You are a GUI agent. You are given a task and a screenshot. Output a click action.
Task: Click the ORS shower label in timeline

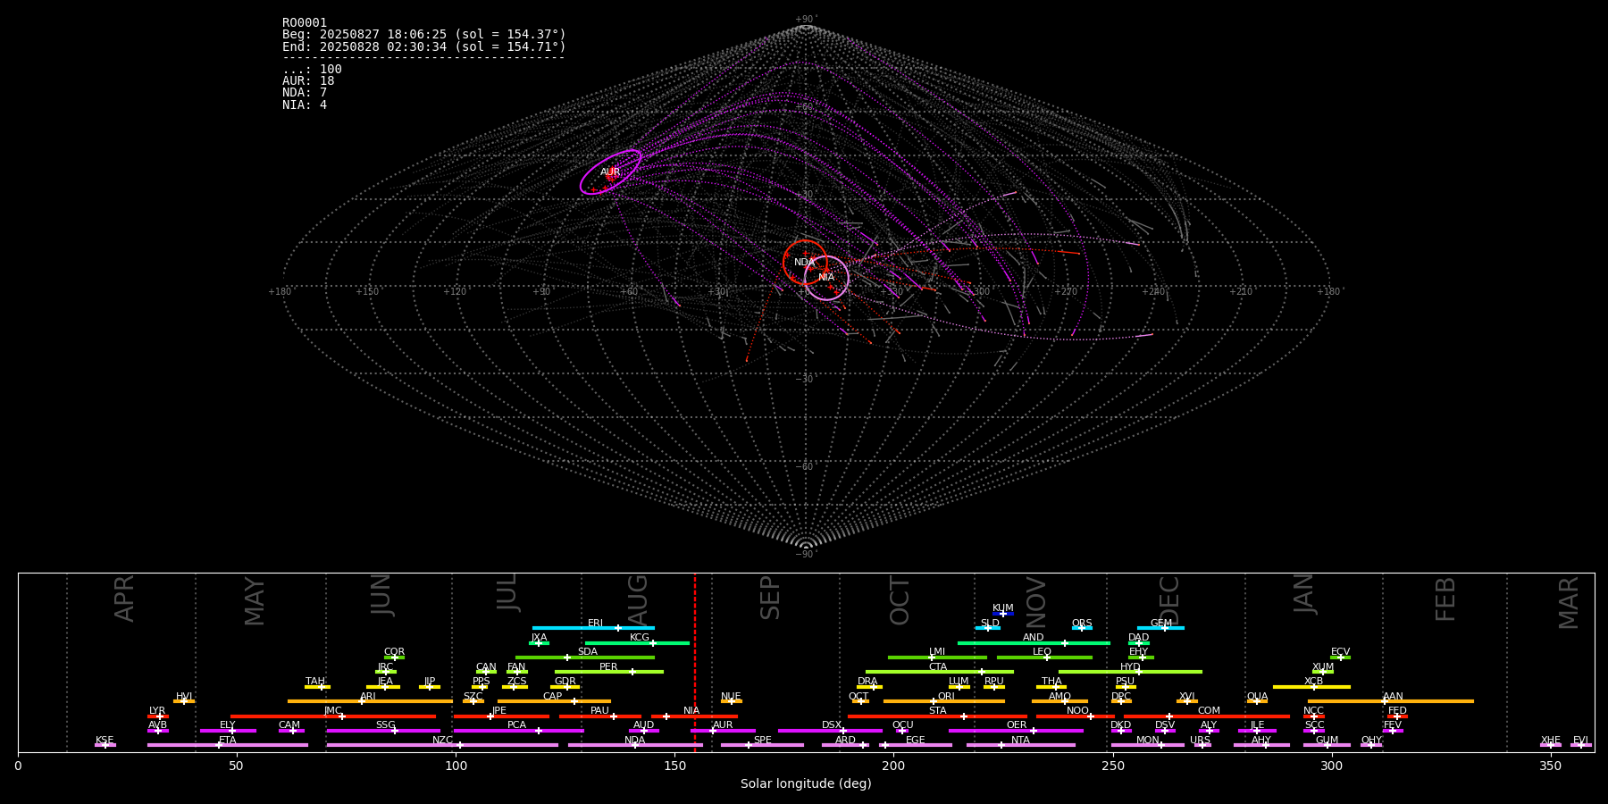(1082, 624)
